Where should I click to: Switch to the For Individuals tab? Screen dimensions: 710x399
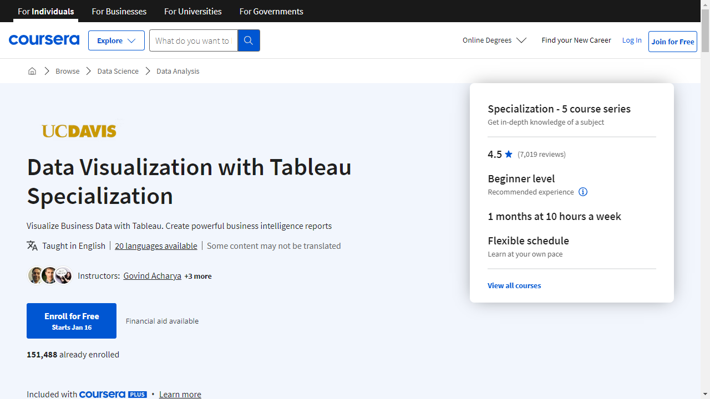[46, 11]
